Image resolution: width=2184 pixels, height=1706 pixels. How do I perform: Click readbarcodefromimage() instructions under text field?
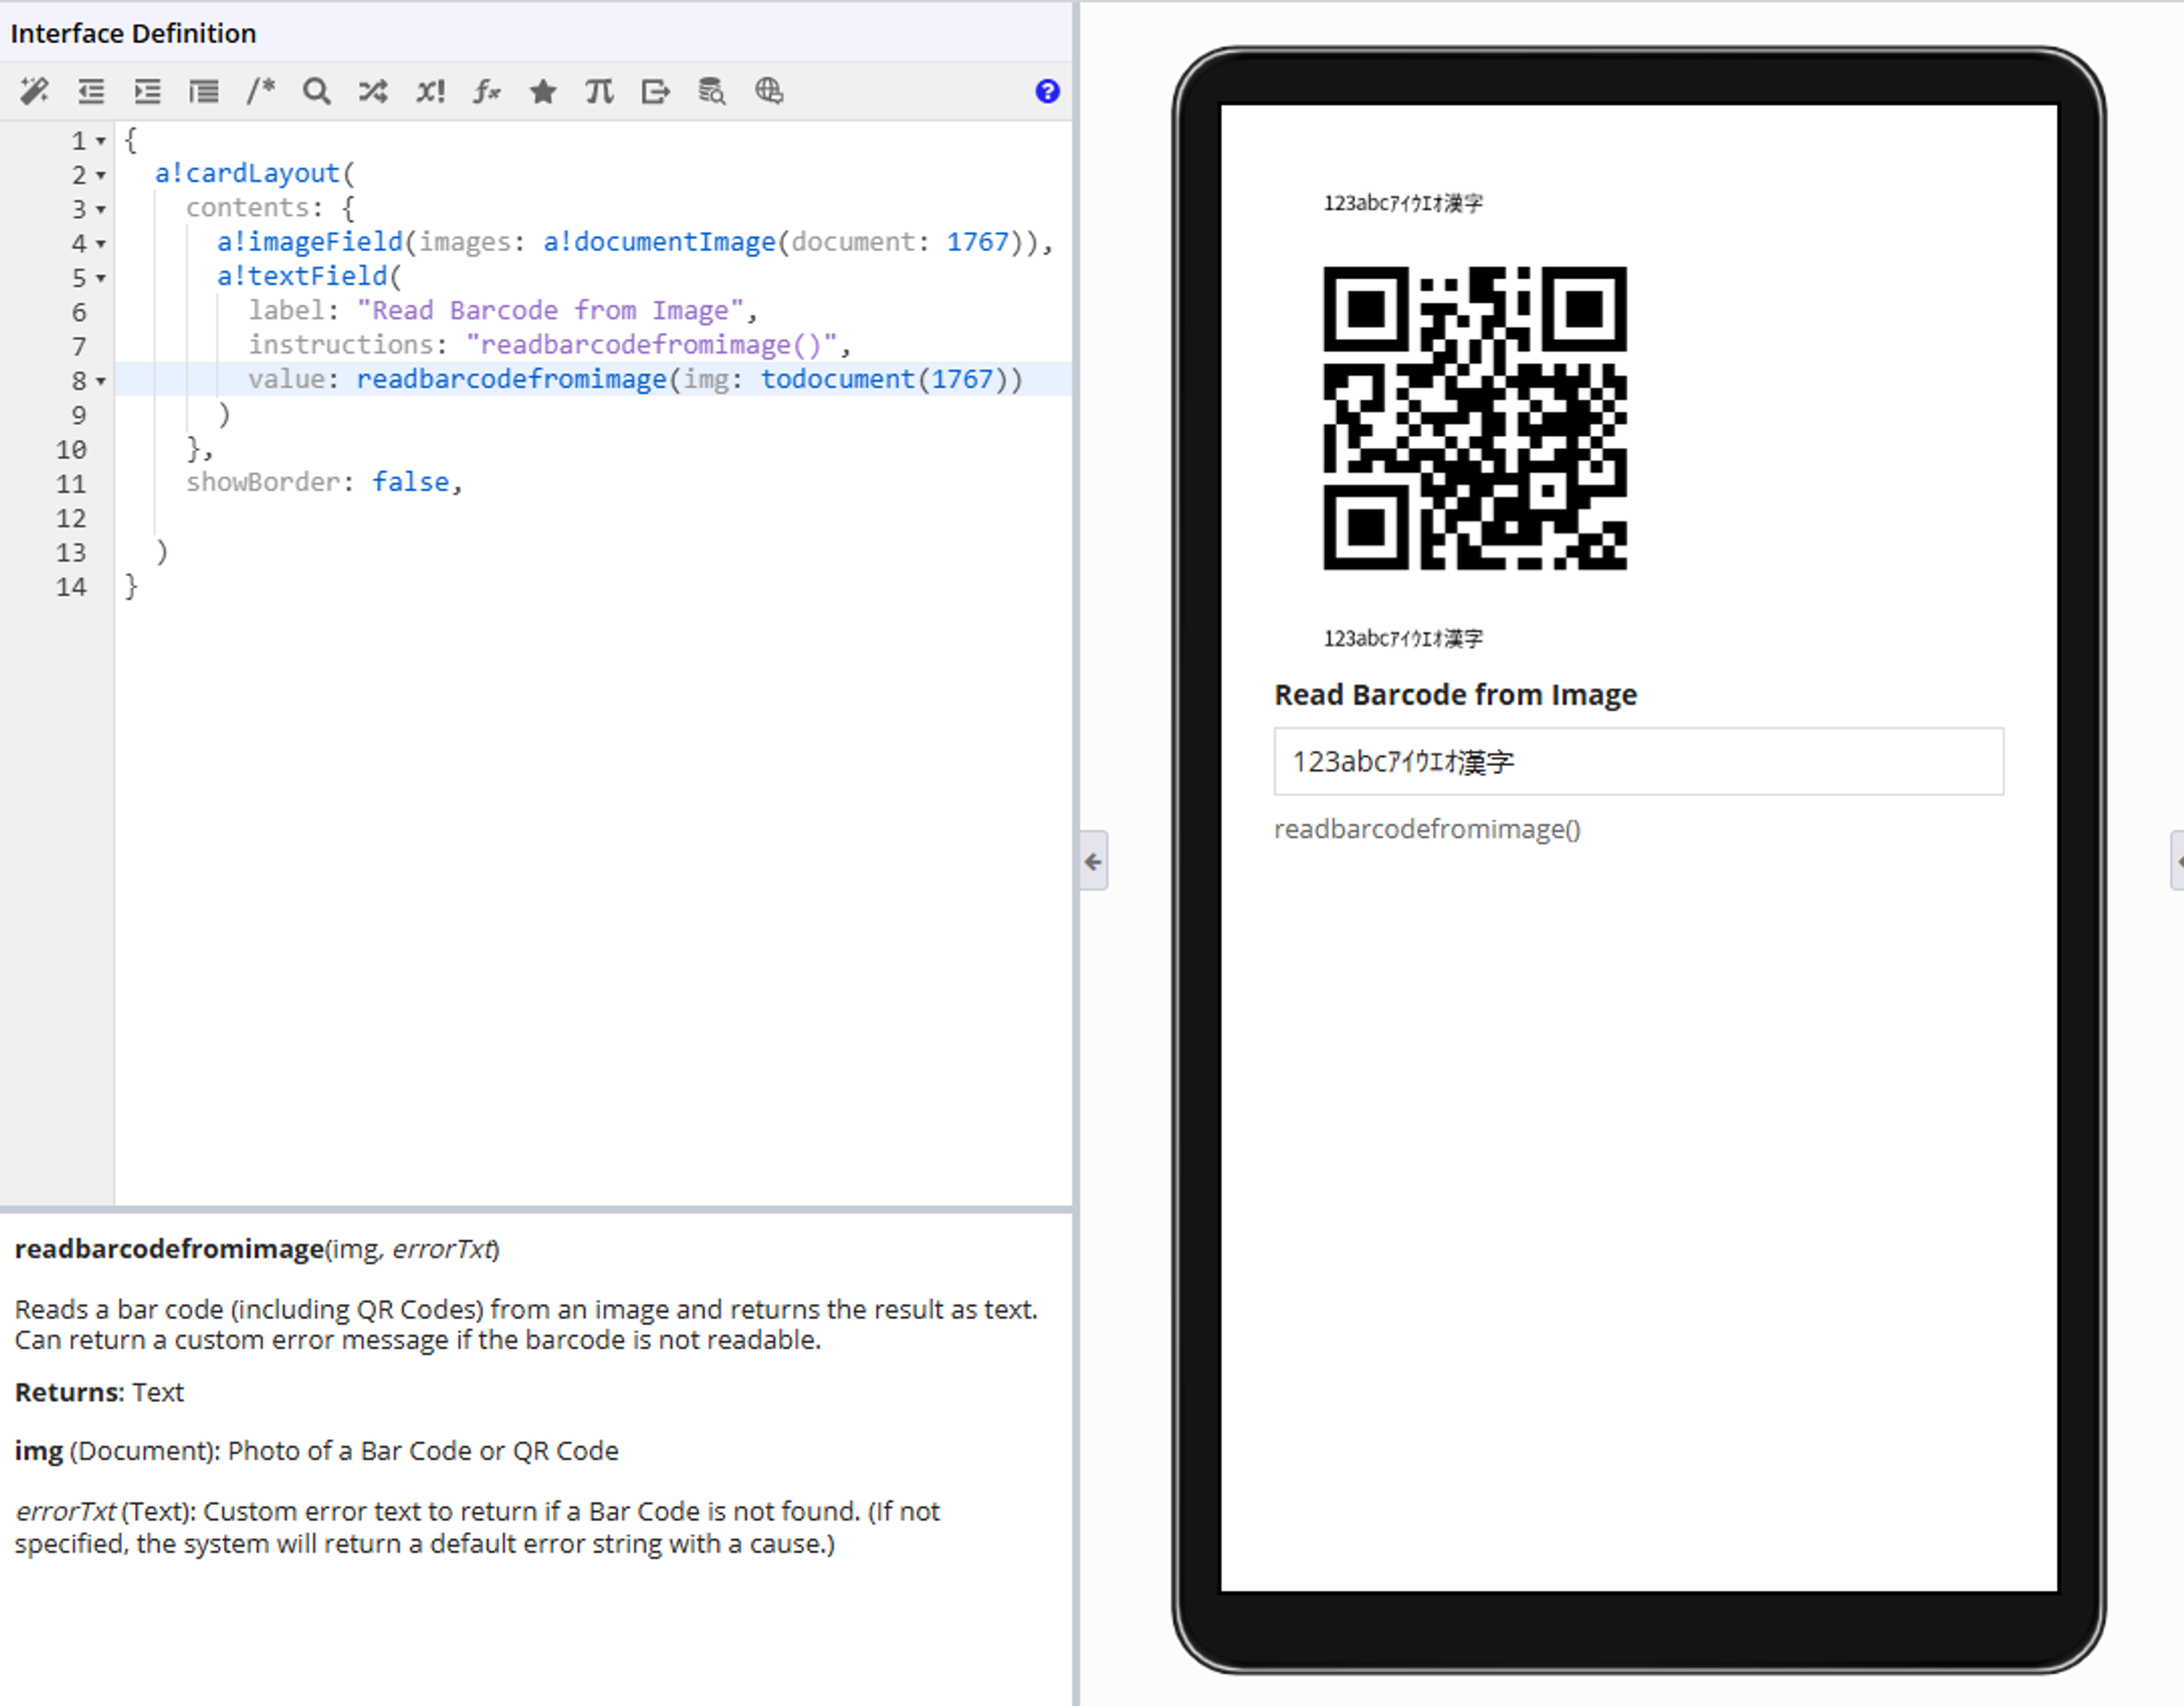[x=1427, y=829]
